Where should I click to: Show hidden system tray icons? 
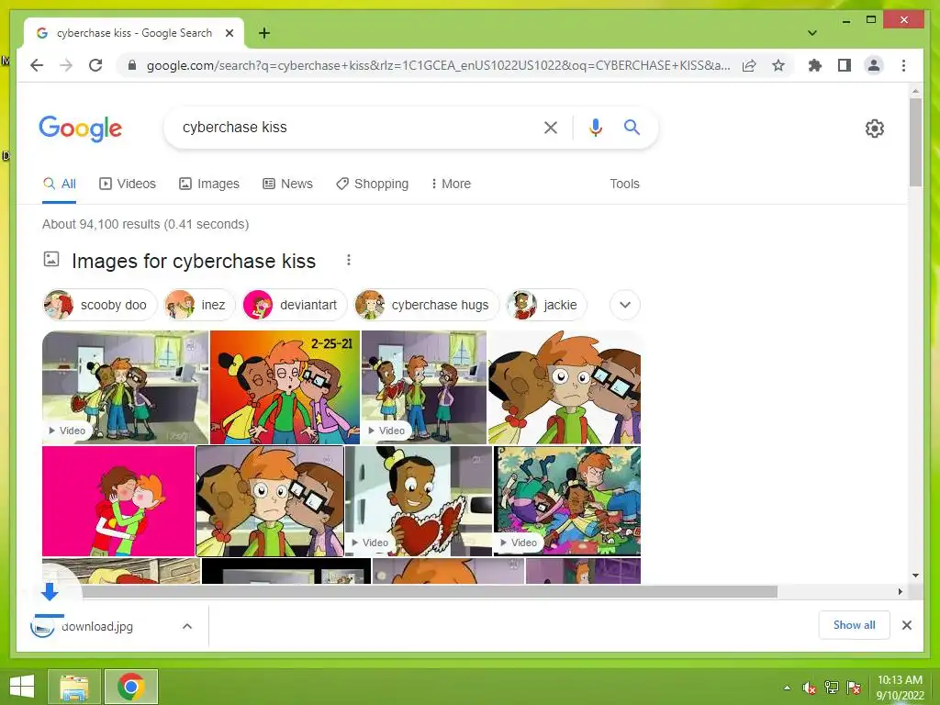pyautogui.click(x=787, y=688)
